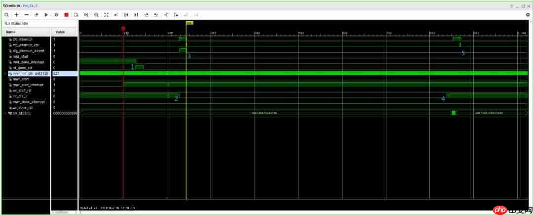The width and height of the screenshot is (533, 215).
Task: Click the Name column header
Action: point(11,31)
